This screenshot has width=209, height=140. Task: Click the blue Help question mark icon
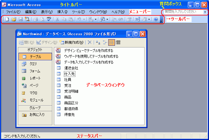click(156, 20)
